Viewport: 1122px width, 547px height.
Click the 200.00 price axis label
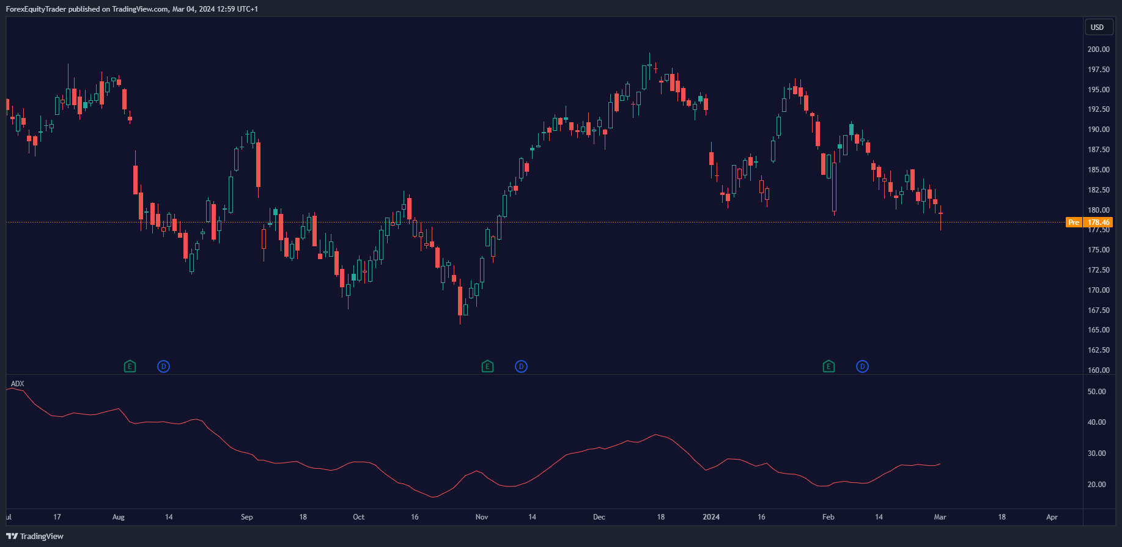[1098, 50]
